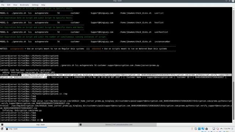The height and width of the screenshot is (132, 235).
Task: Open the Help menu
Action: [x=43, y=5]
